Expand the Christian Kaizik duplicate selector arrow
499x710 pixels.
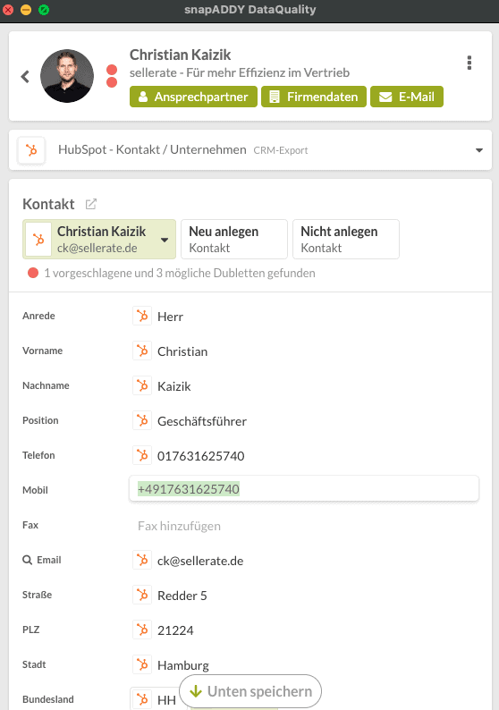(x=165, y=240)
